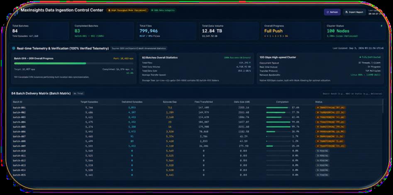The width and height of the screenshot is (393, 195).
Task: Click the Status column header
Action: pyautogui.click(x=319, y=102)
